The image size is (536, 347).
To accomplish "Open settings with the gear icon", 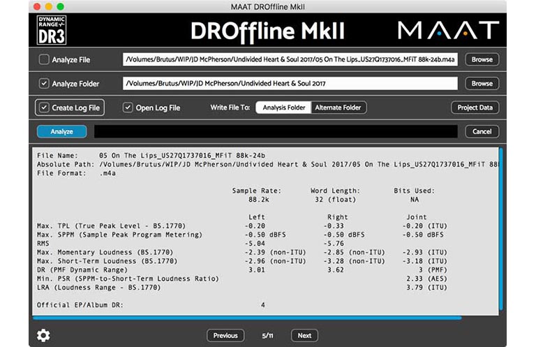I will pos(43,335).
